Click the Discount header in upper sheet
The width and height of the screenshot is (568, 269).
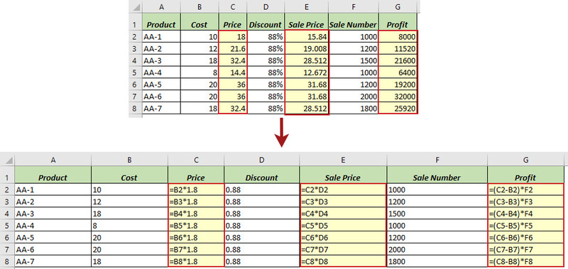(266, 25)
